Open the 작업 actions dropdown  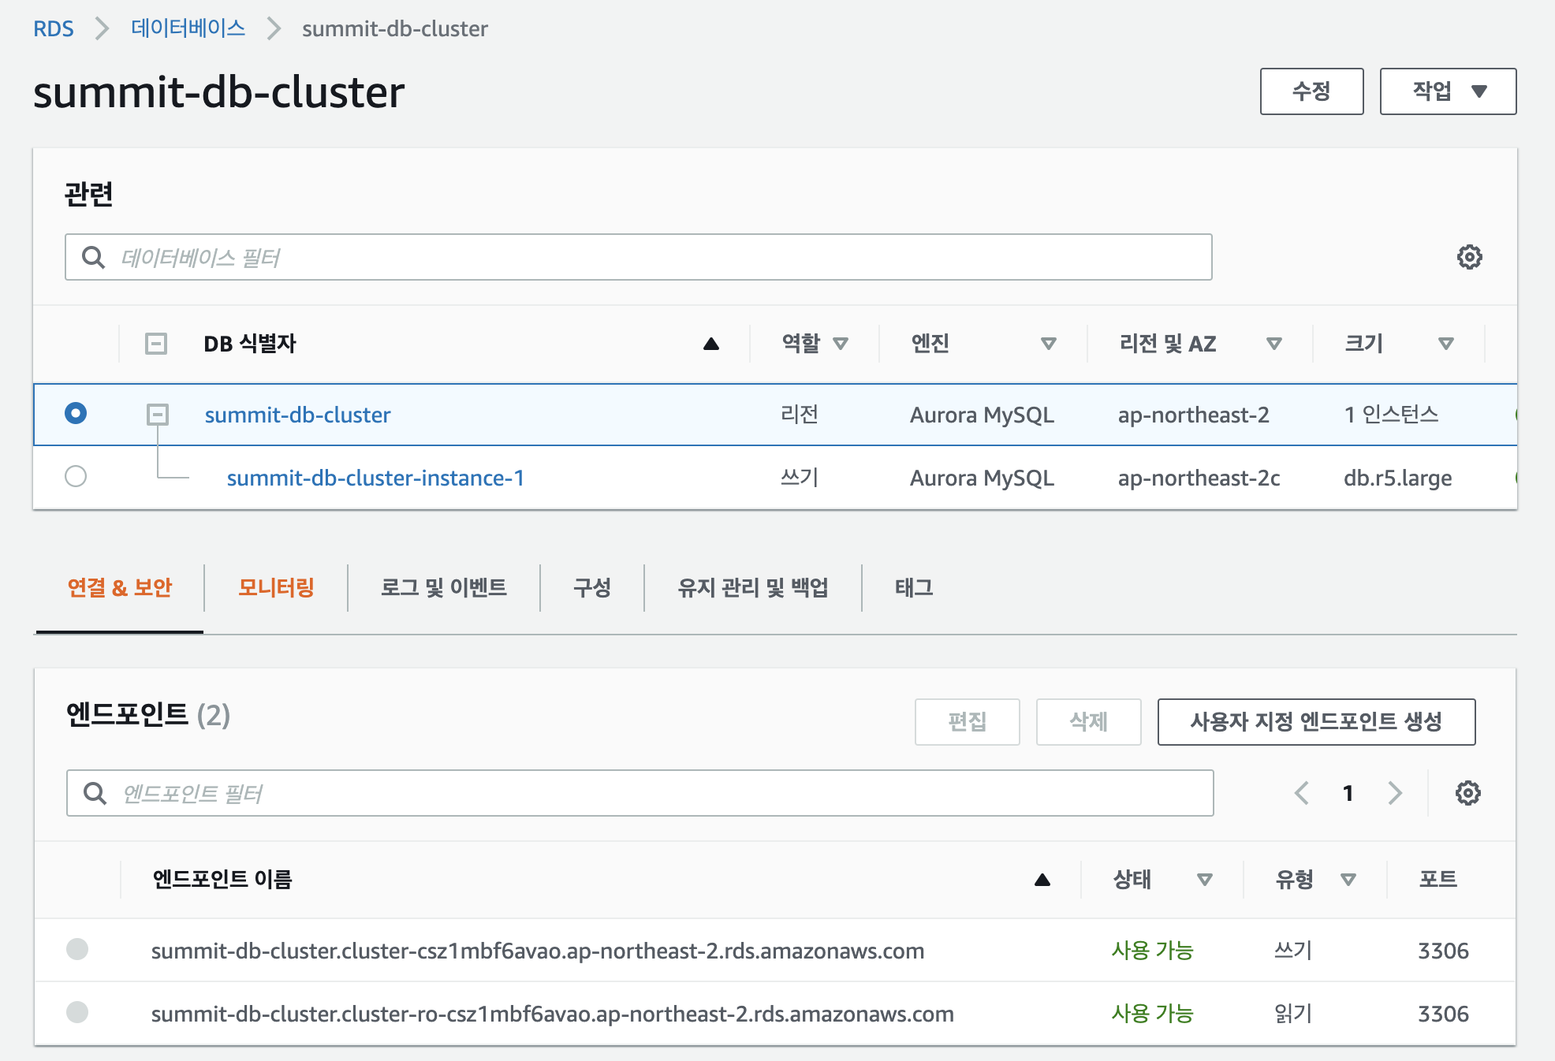pos(1448,91)
